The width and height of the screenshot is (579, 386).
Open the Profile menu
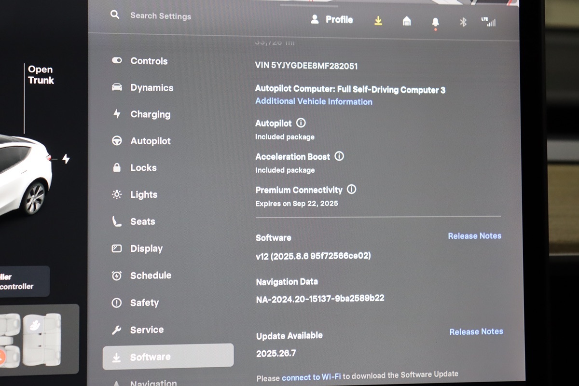click(x=332, y=20)
